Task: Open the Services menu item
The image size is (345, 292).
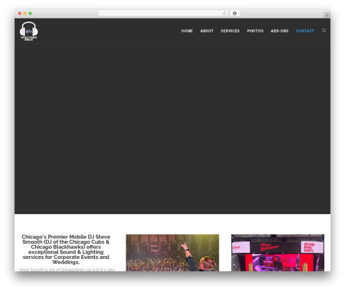Action: click(230, 31)
